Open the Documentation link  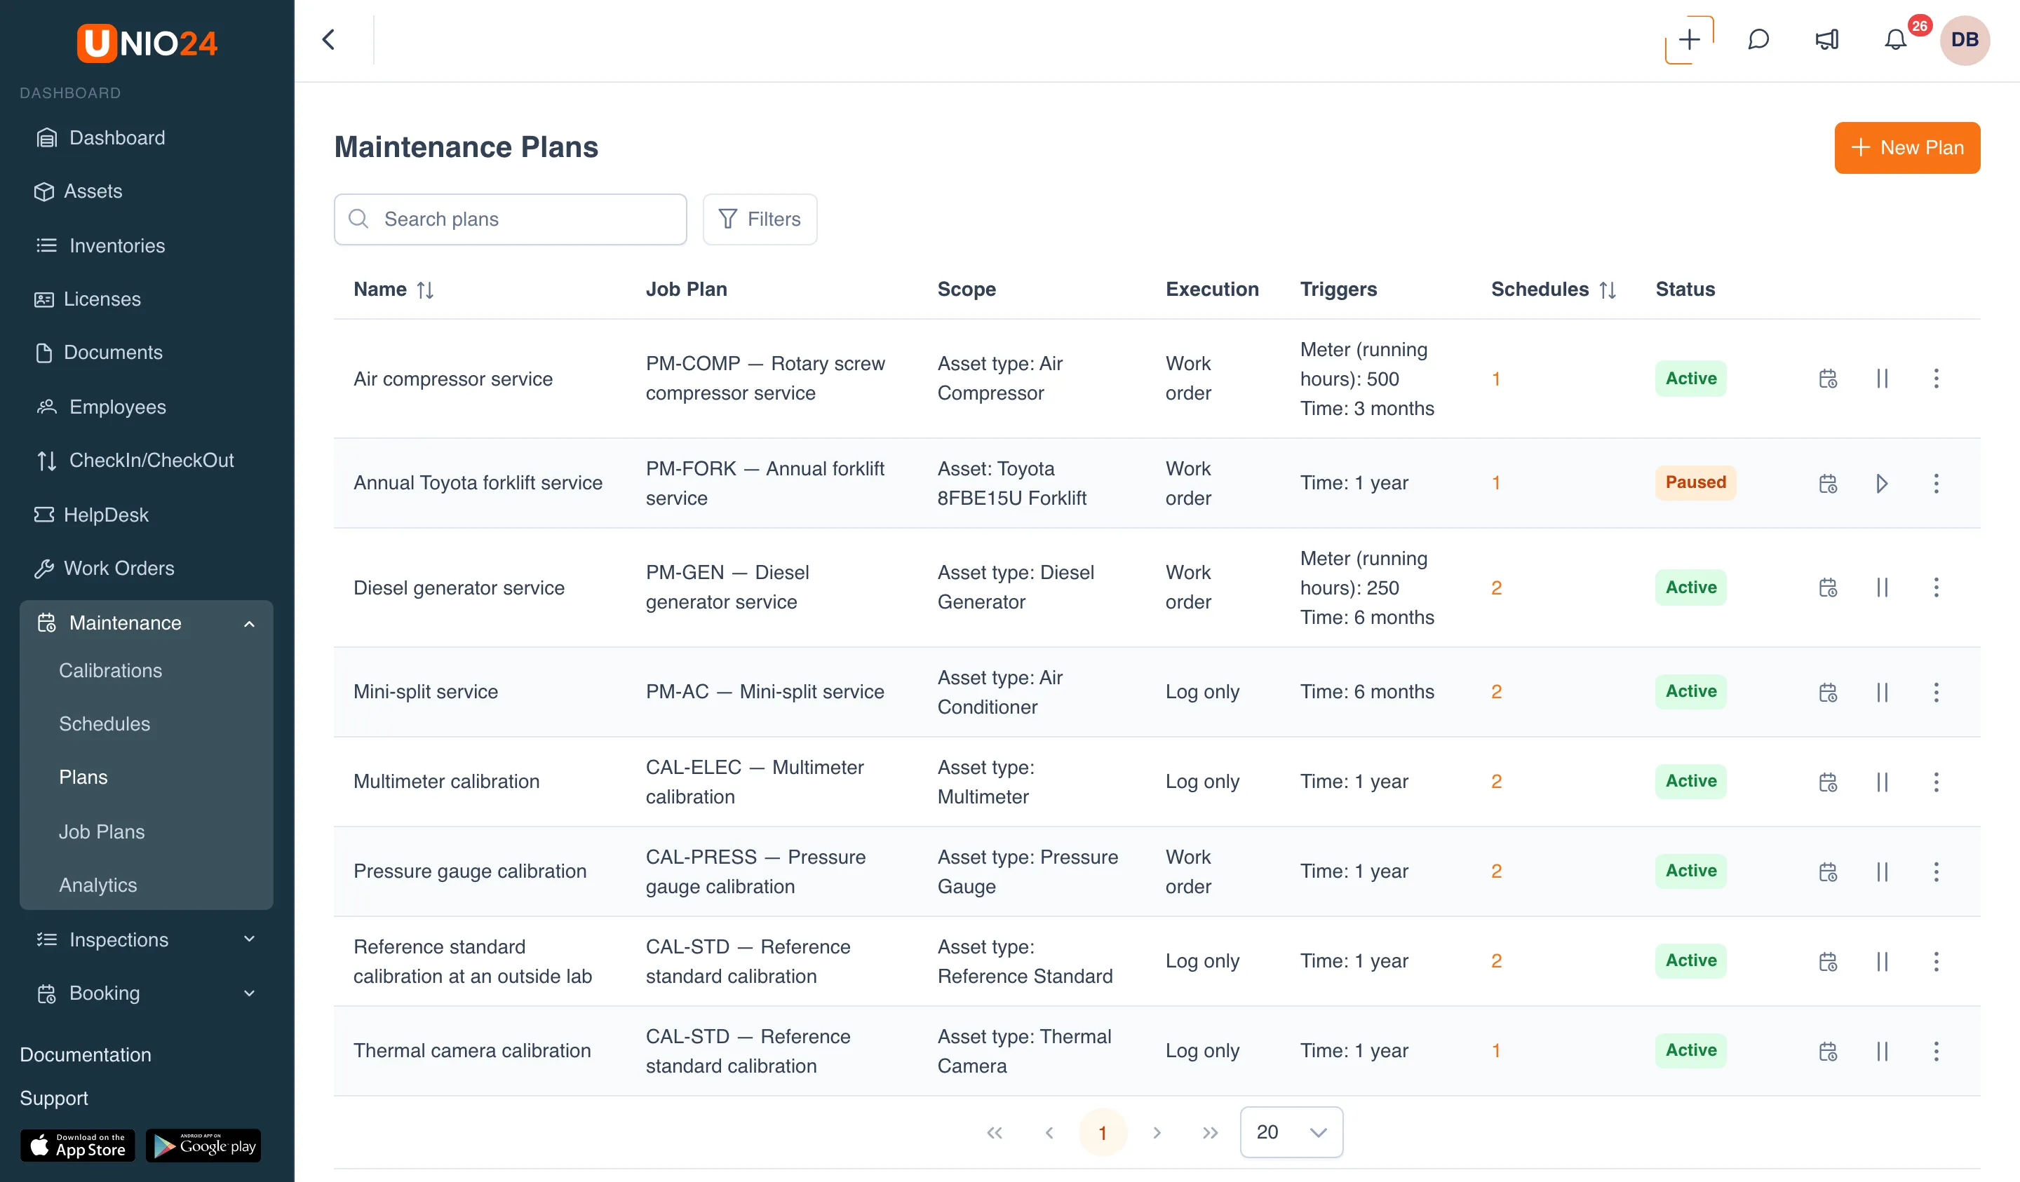click(x=85, y=1054)
